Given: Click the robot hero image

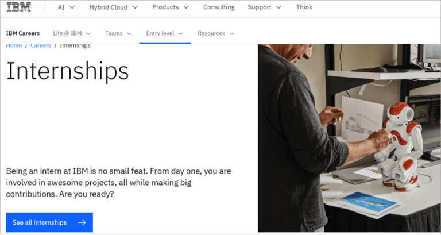Looking at the screenshot, I should point(349,138).
